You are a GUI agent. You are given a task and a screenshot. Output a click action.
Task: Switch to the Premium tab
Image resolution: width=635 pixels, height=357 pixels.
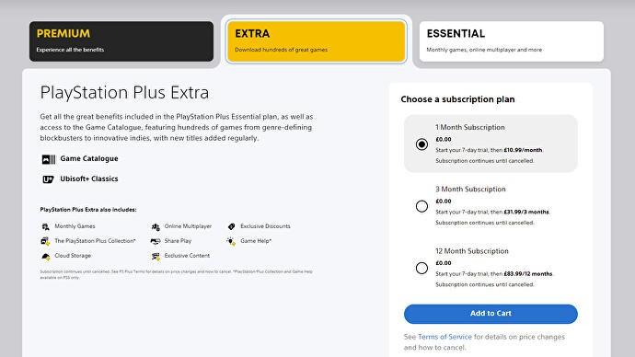[121, 41]
